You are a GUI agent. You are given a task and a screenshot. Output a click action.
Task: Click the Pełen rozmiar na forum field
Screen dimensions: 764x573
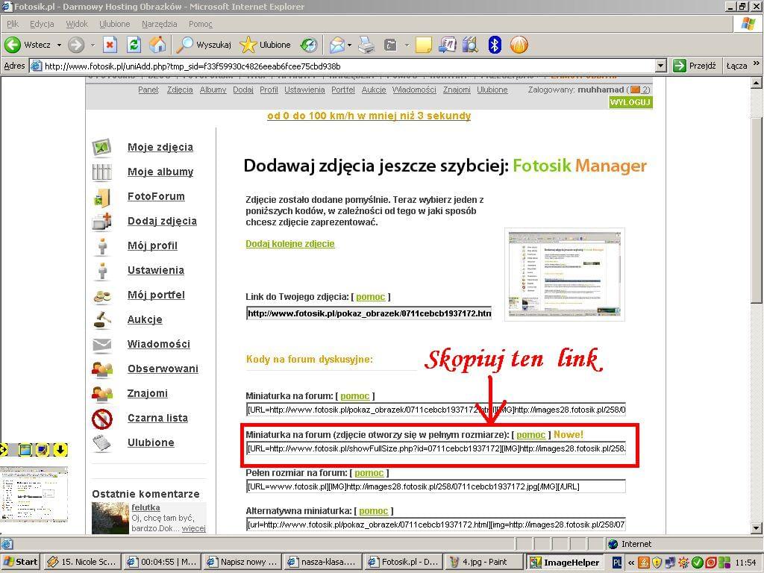tap(436, 486)
